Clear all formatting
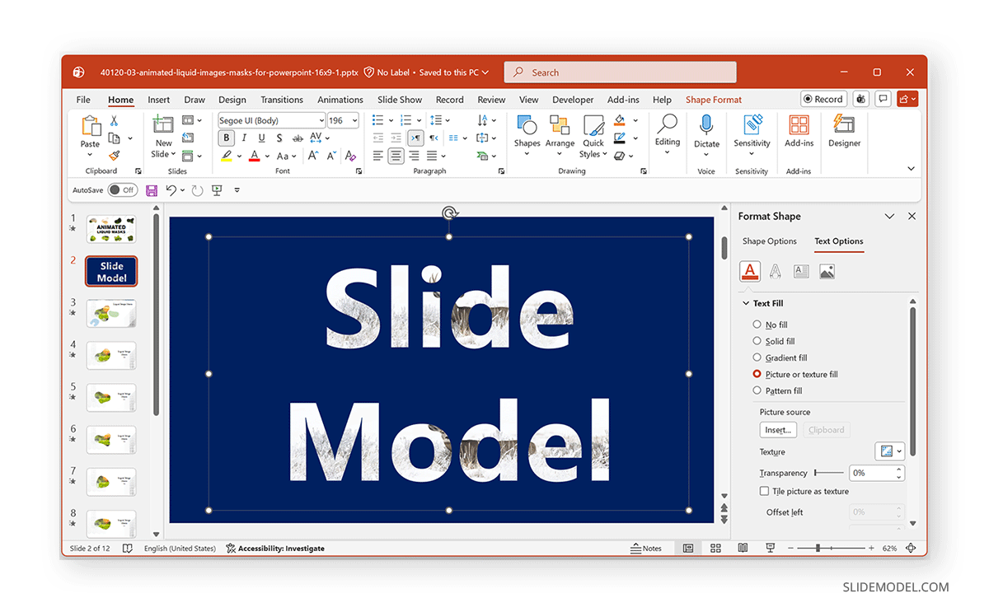The image size is (989, 612). [350, 156]
